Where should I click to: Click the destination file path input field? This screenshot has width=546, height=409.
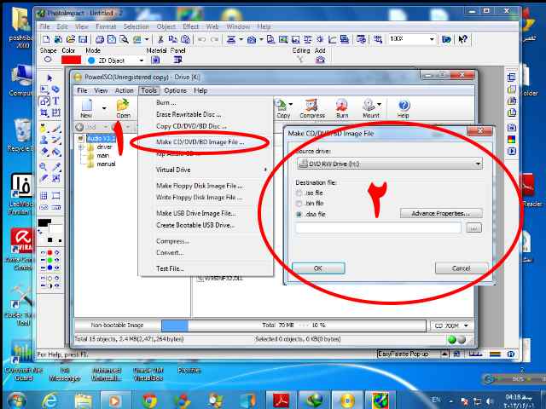(x=378, y=228)
